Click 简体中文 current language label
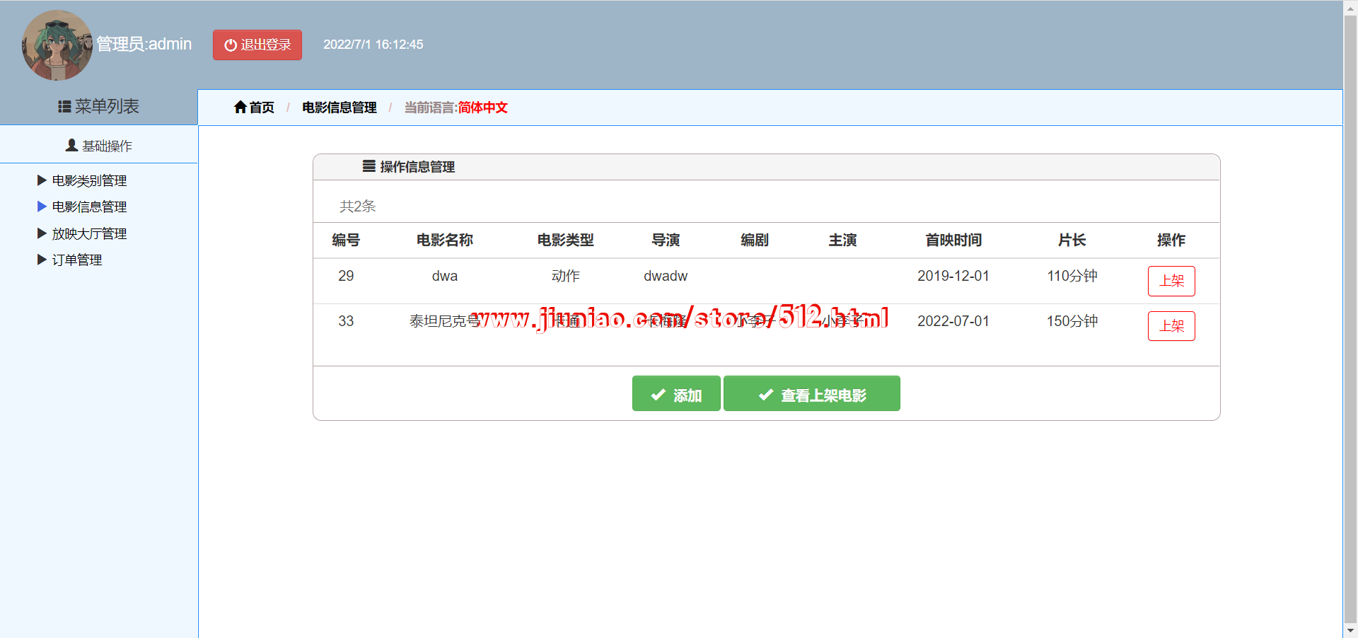The image size is (1358, 638). pyautogui.click(x=482, y=108)
